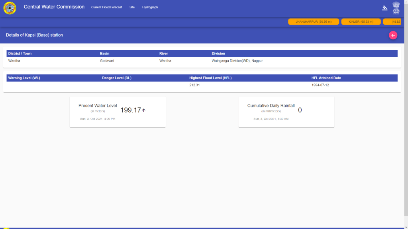Select the KINJER station chip
Viewport: 408px width, 229px height.
(x=361, y=21)
